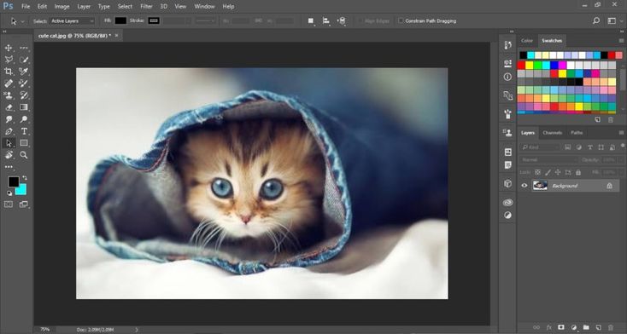Open the Filter menu

[x=146, y=6]
